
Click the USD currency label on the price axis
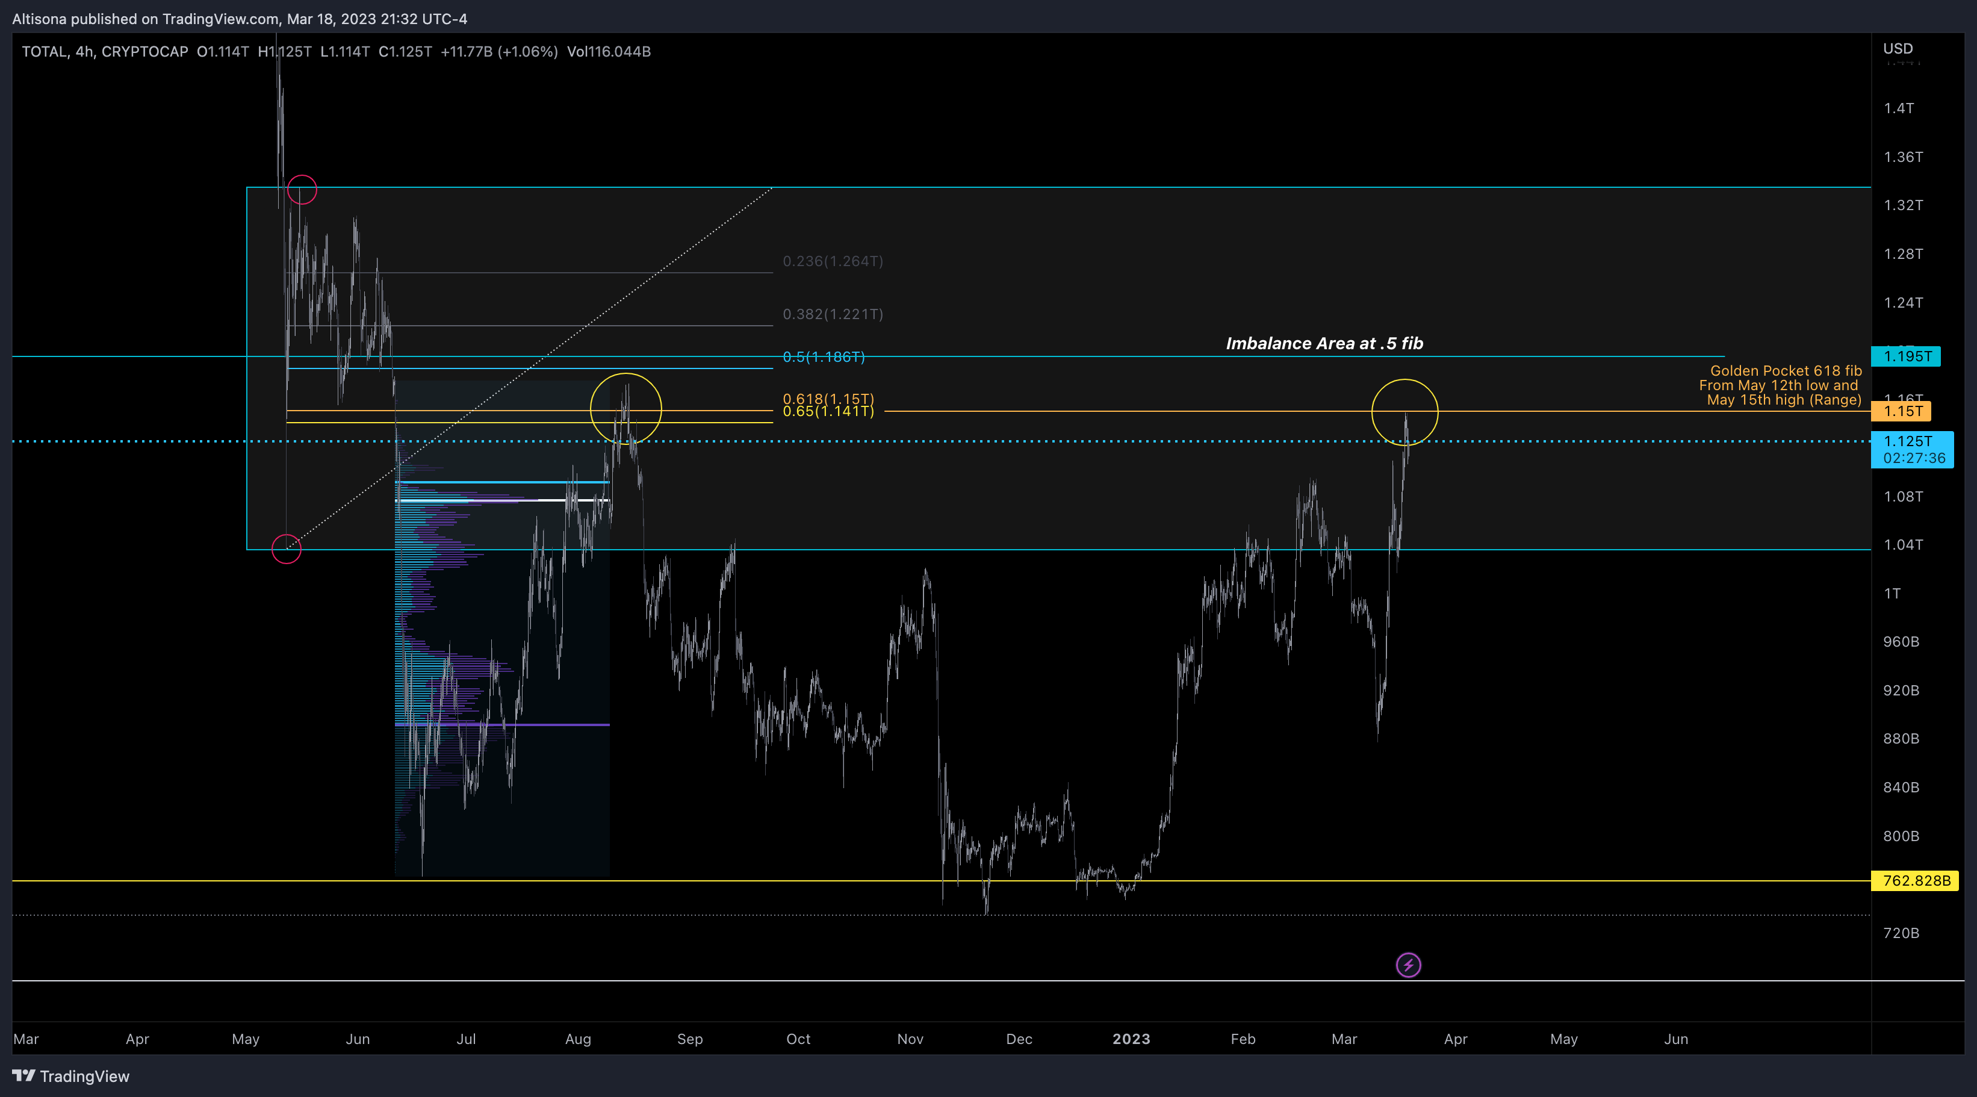(x=1898, y=48)
